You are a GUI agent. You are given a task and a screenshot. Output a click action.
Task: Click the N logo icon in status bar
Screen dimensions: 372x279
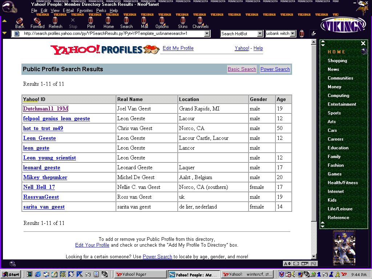[314, 264]
